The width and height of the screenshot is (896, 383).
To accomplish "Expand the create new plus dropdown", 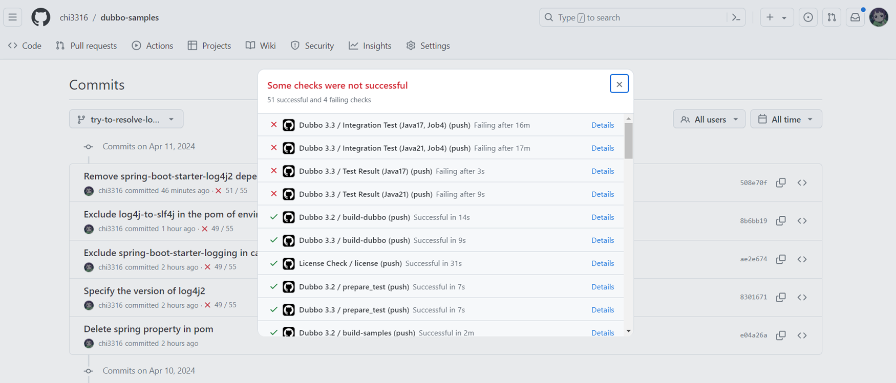I will (776, 17).
